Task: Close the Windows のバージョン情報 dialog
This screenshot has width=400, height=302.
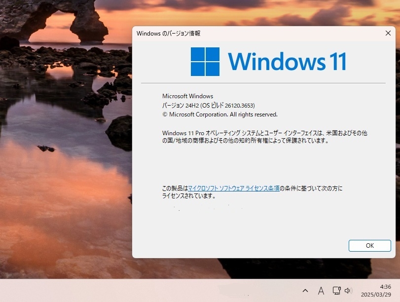Action: (x=388, y=33)
